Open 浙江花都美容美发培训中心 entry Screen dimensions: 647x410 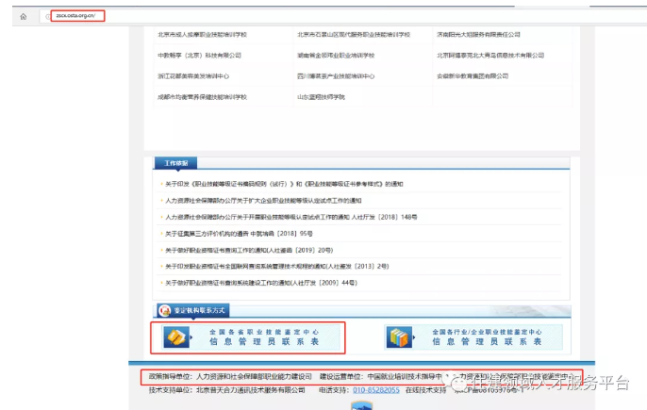point(193,76)
